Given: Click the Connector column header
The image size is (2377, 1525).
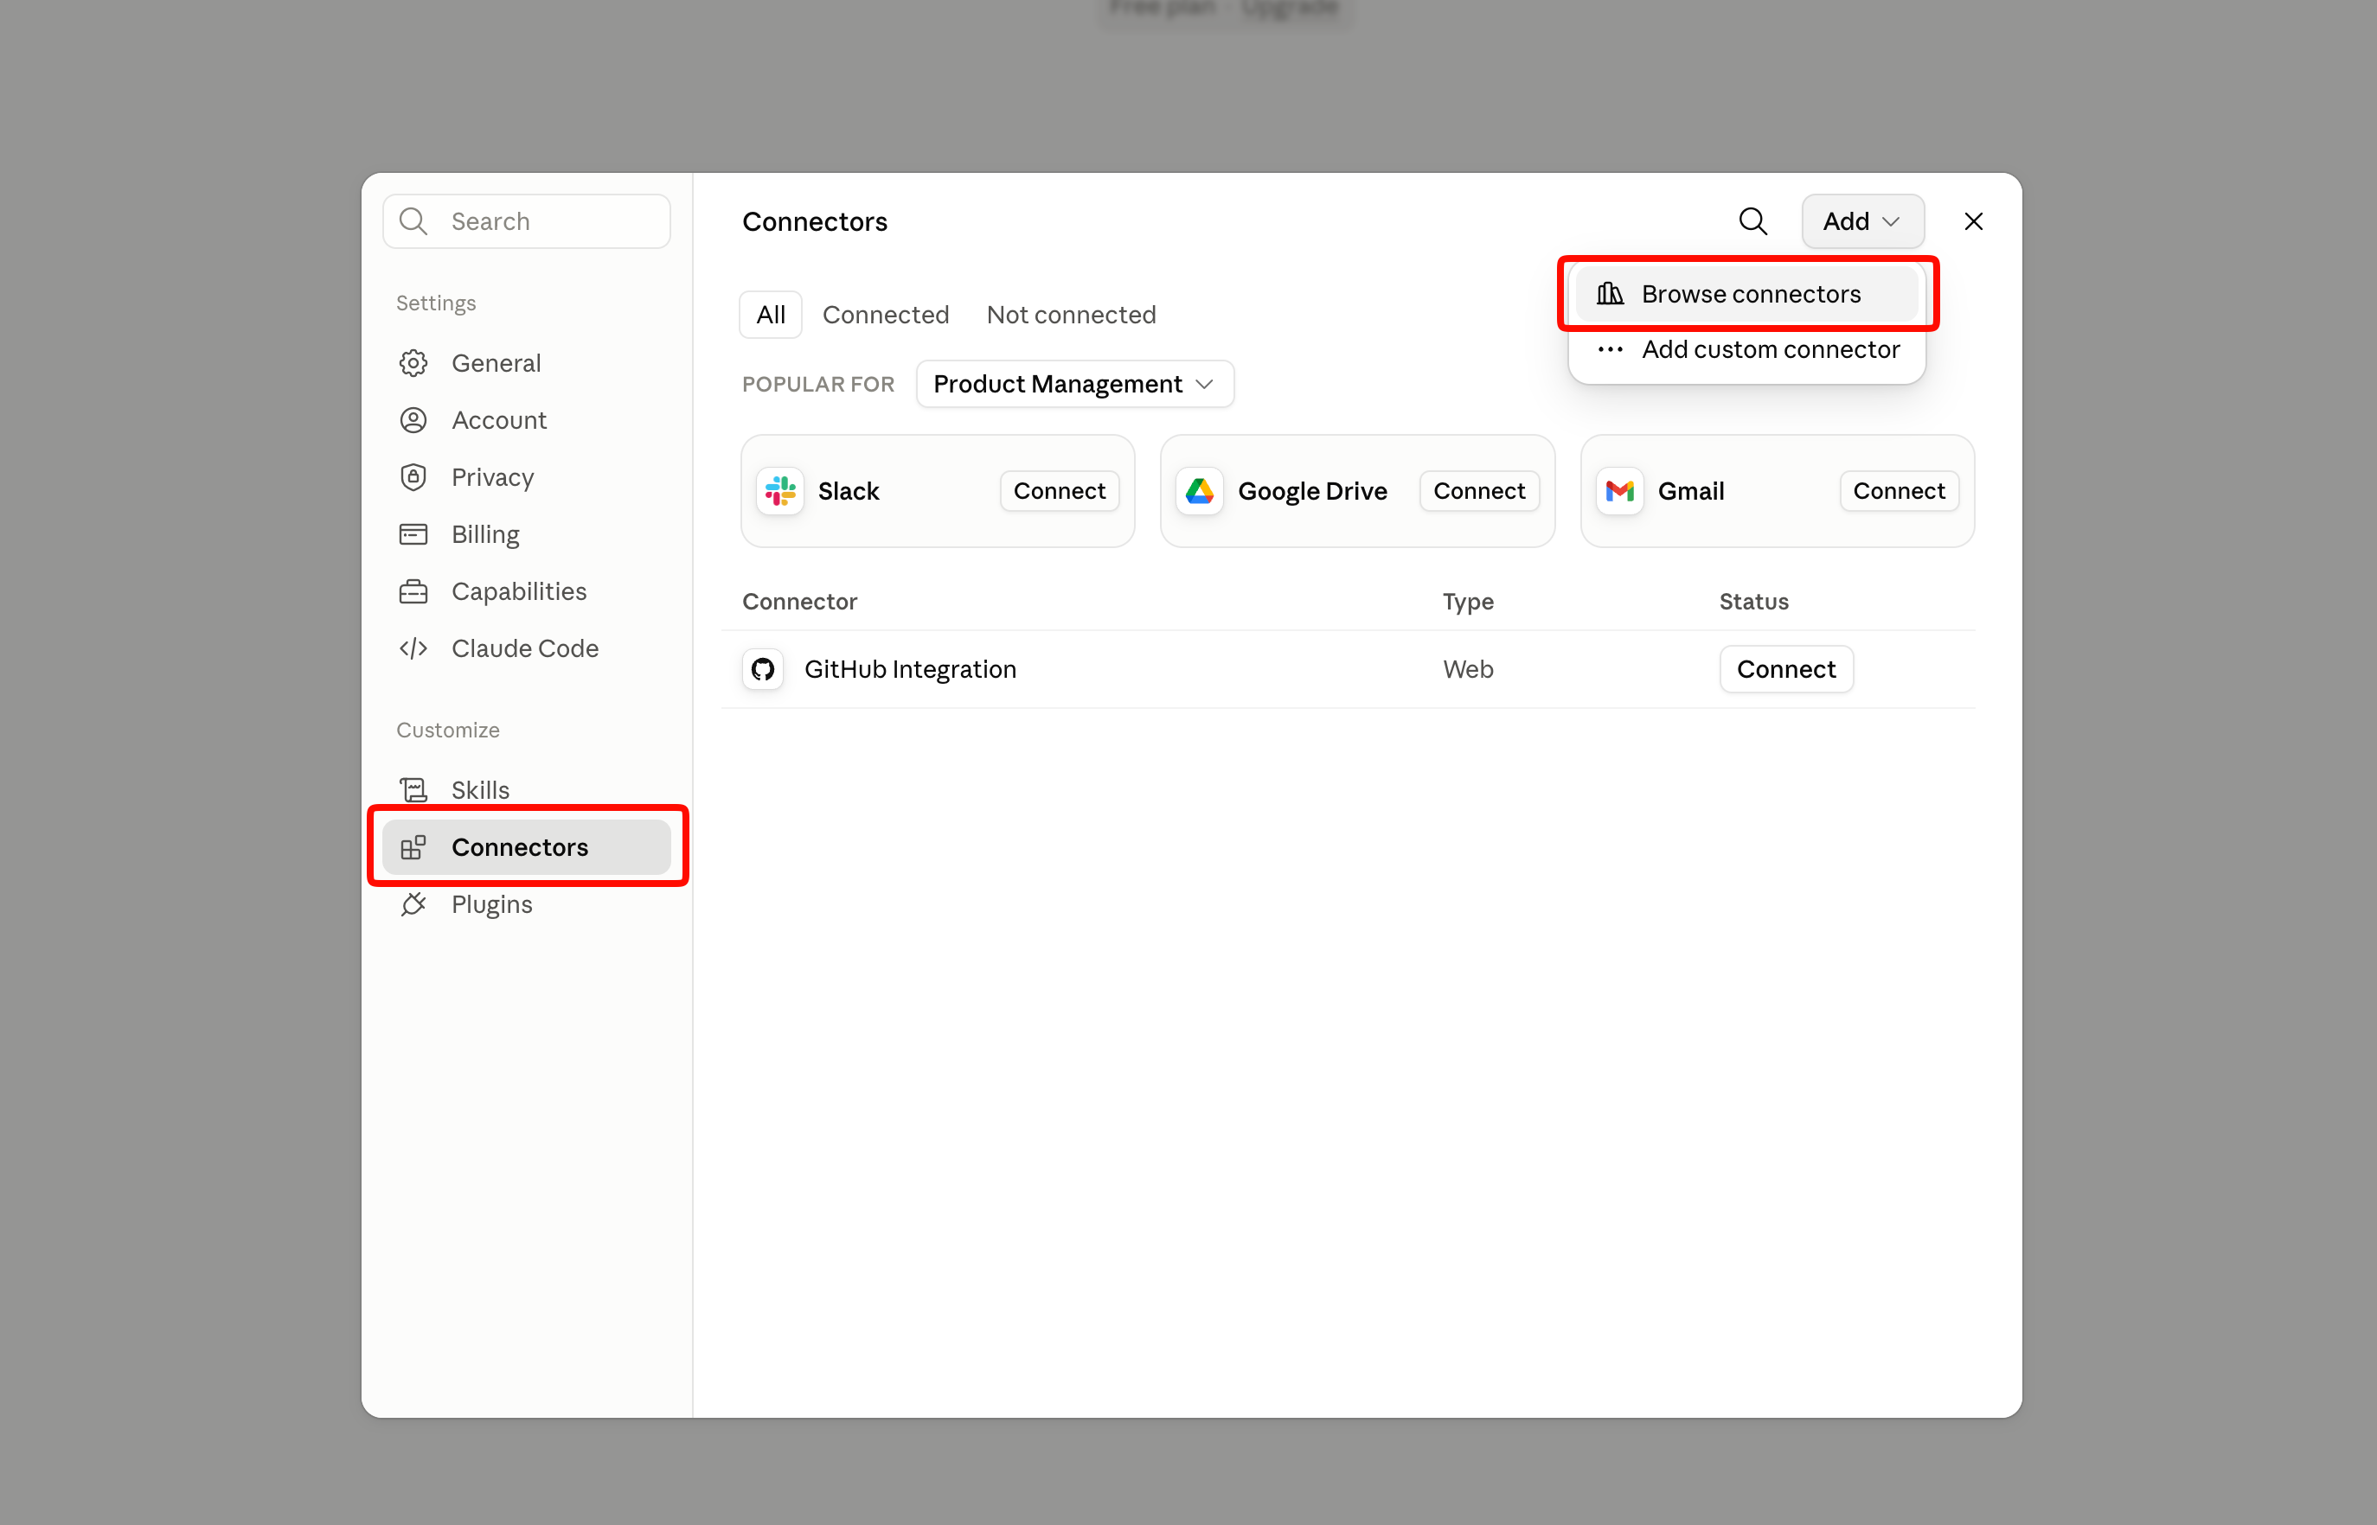Looking at the screenshot, I should pos(799,602).
